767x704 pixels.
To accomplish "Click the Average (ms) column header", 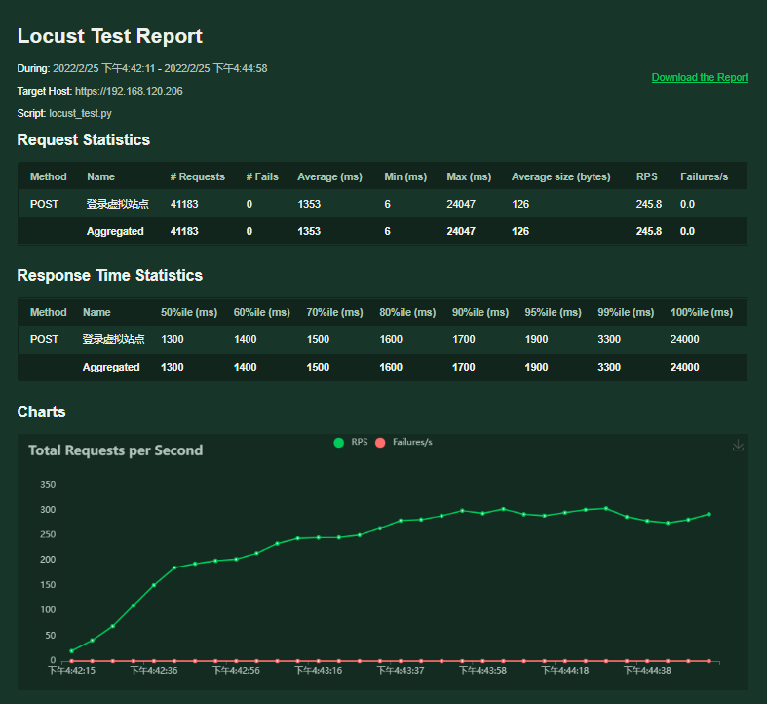I will click(329, 176).
